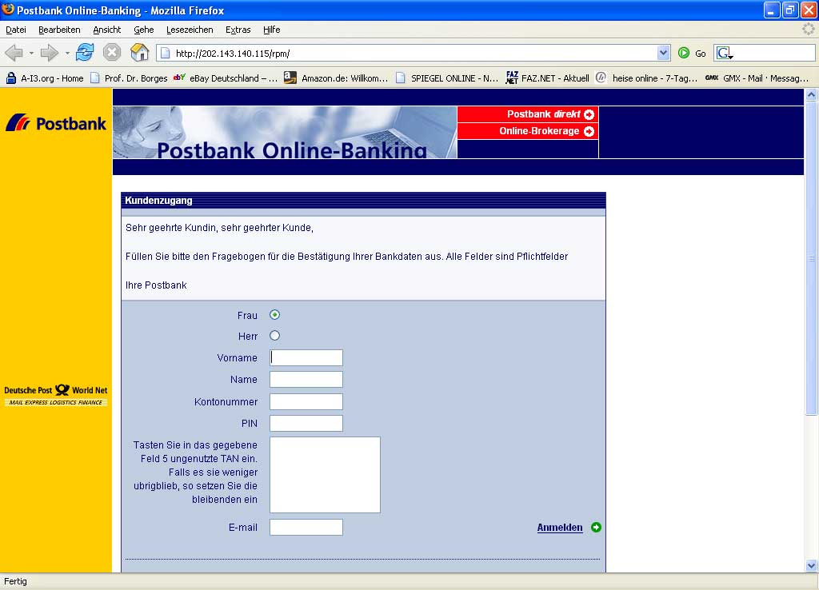Open the SPIEGEL ONLINE bookmark
819x590 pixels.
(447, 78)
